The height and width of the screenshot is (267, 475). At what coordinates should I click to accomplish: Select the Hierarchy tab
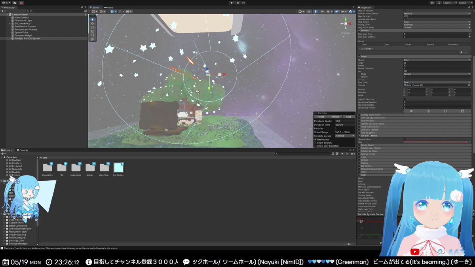[x=8, y=8]
